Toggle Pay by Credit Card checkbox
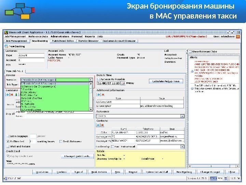 (8, 156)
